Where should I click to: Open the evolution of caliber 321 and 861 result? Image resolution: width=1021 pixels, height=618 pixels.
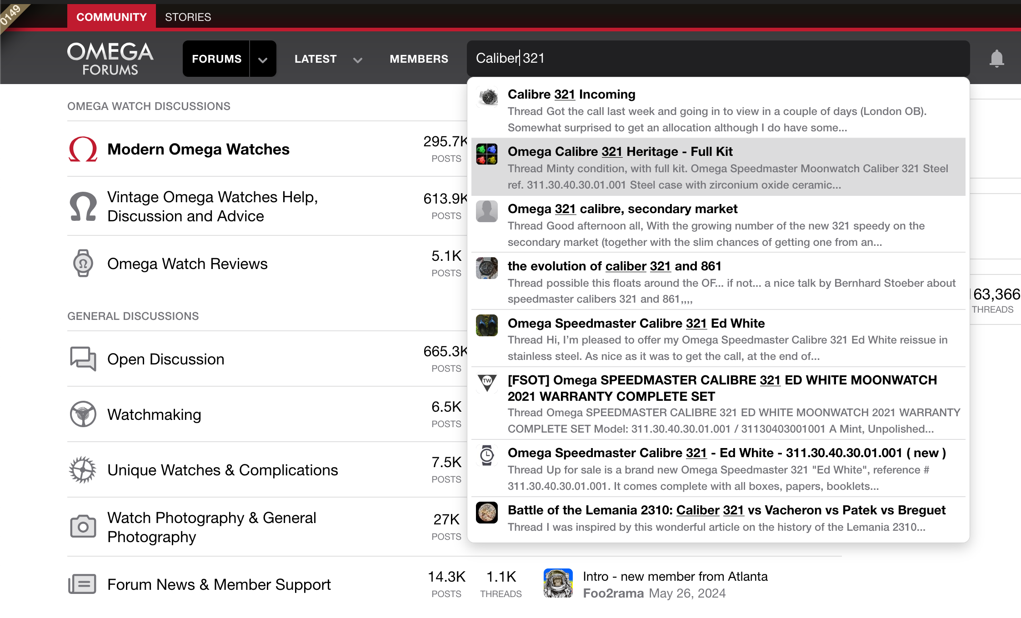(614, 266)
